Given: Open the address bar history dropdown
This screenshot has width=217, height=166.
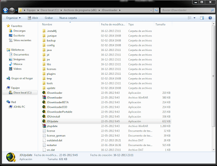Looking at the screenshot, I should tap(151, 10).
